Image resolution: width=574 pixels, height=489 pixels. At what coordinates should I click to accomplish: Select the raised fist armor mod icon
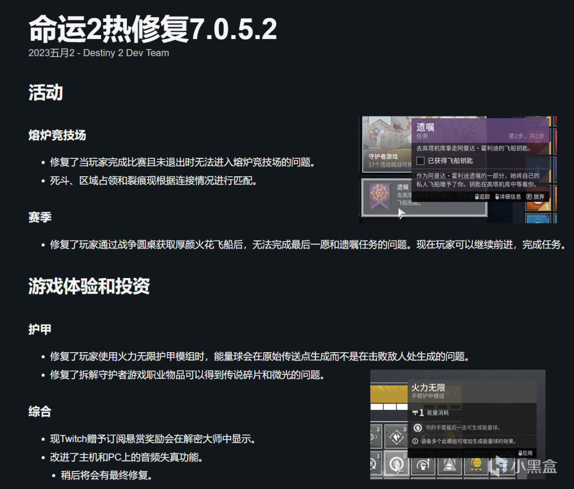pos(423,466)
